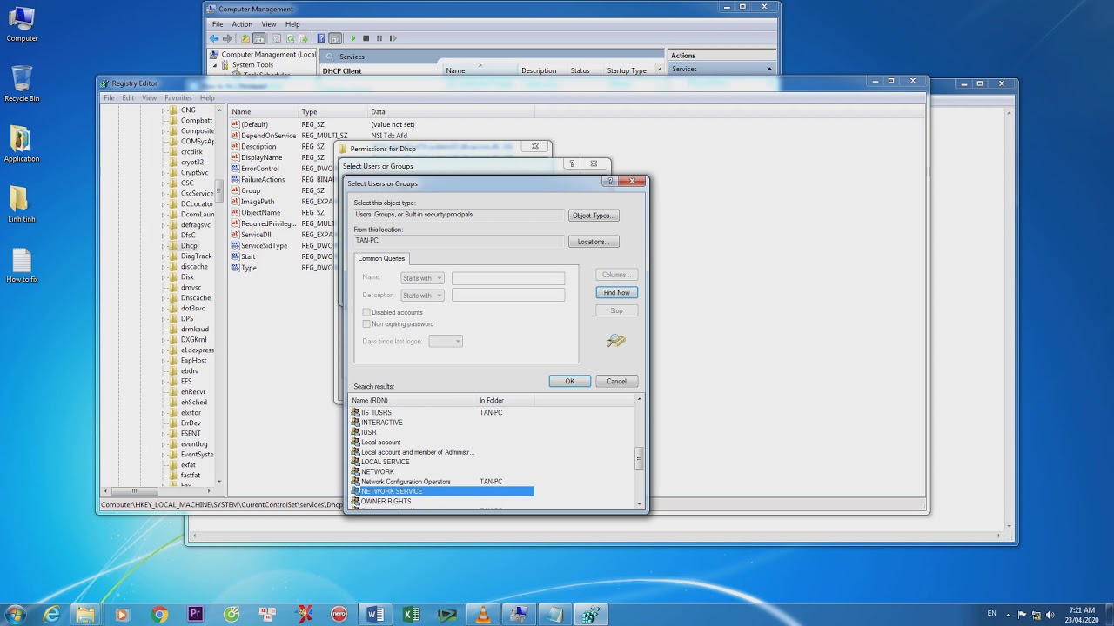Image resolution: width=1114 pixels, height=626 pixels.
Task: Open Recycle Bin desktop icon
Action: coord(22,84)
